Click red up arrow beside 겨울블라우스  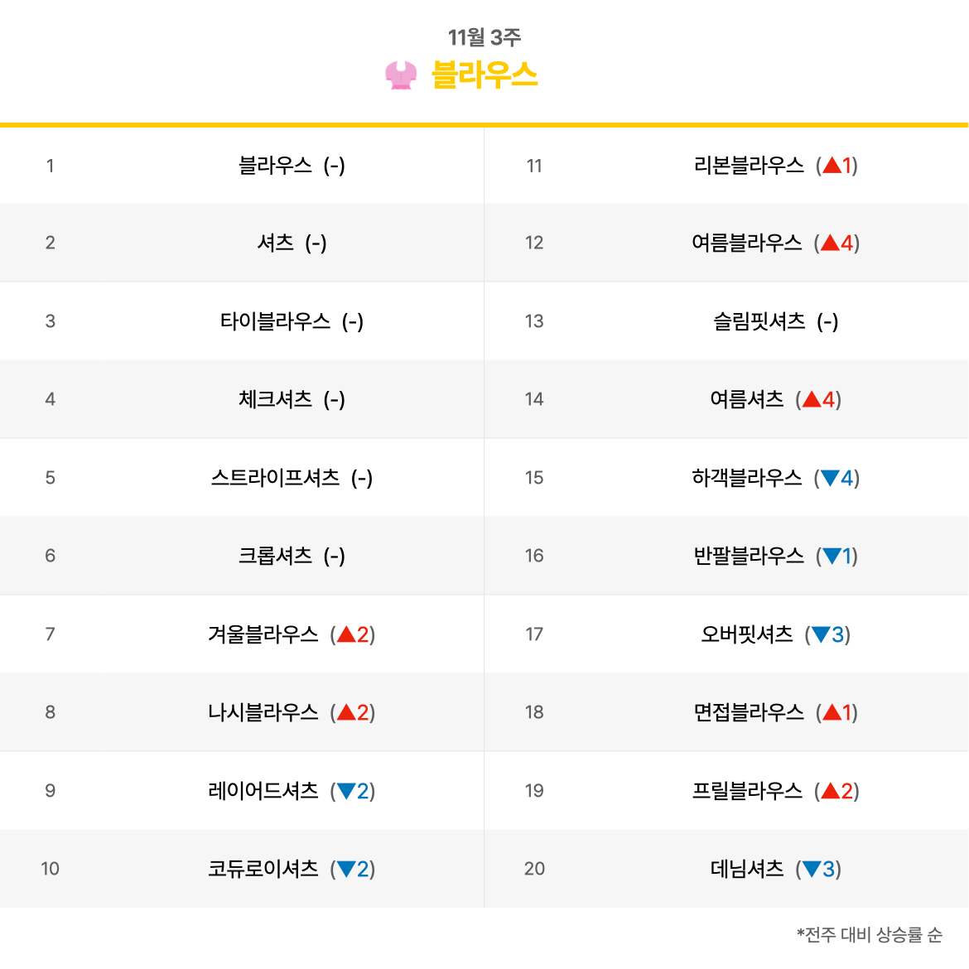click(x=346, y=634)
